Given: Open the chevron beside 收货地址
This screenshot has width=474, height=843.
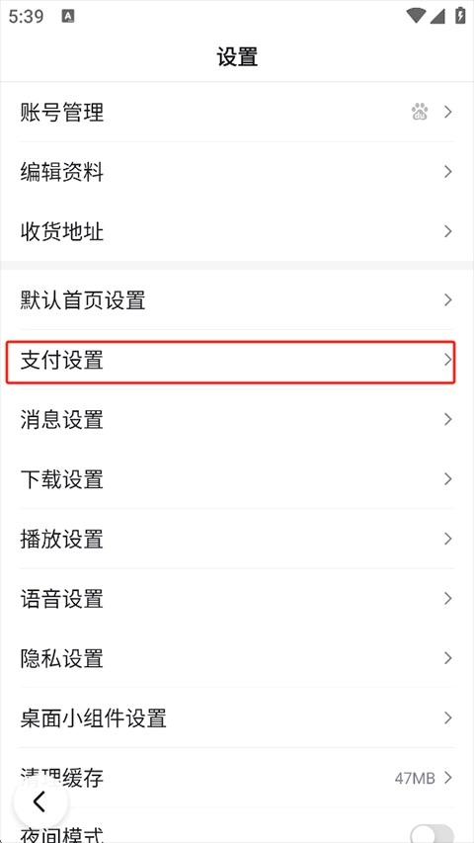Looking at the screenshot, I should point(447,231).
